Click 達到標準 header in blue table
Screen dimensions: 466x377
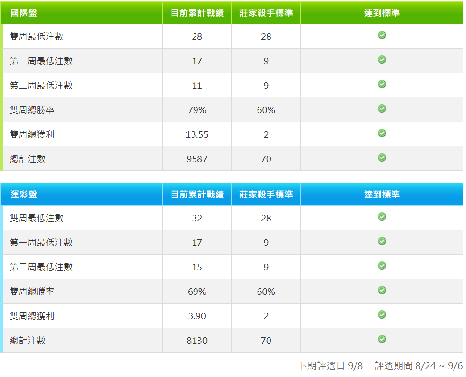pyautogui.click(x=381, y=195)
